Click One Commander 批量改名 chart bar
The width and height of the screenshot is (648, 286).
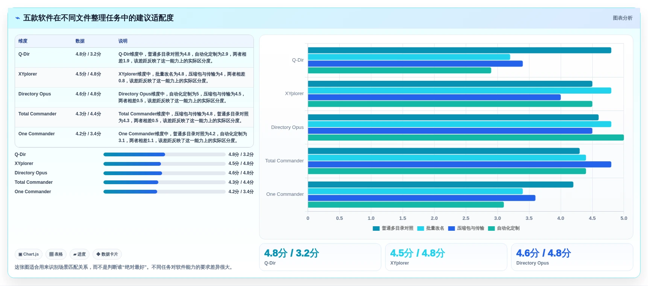pyautogui.click(x=415, y=191)
